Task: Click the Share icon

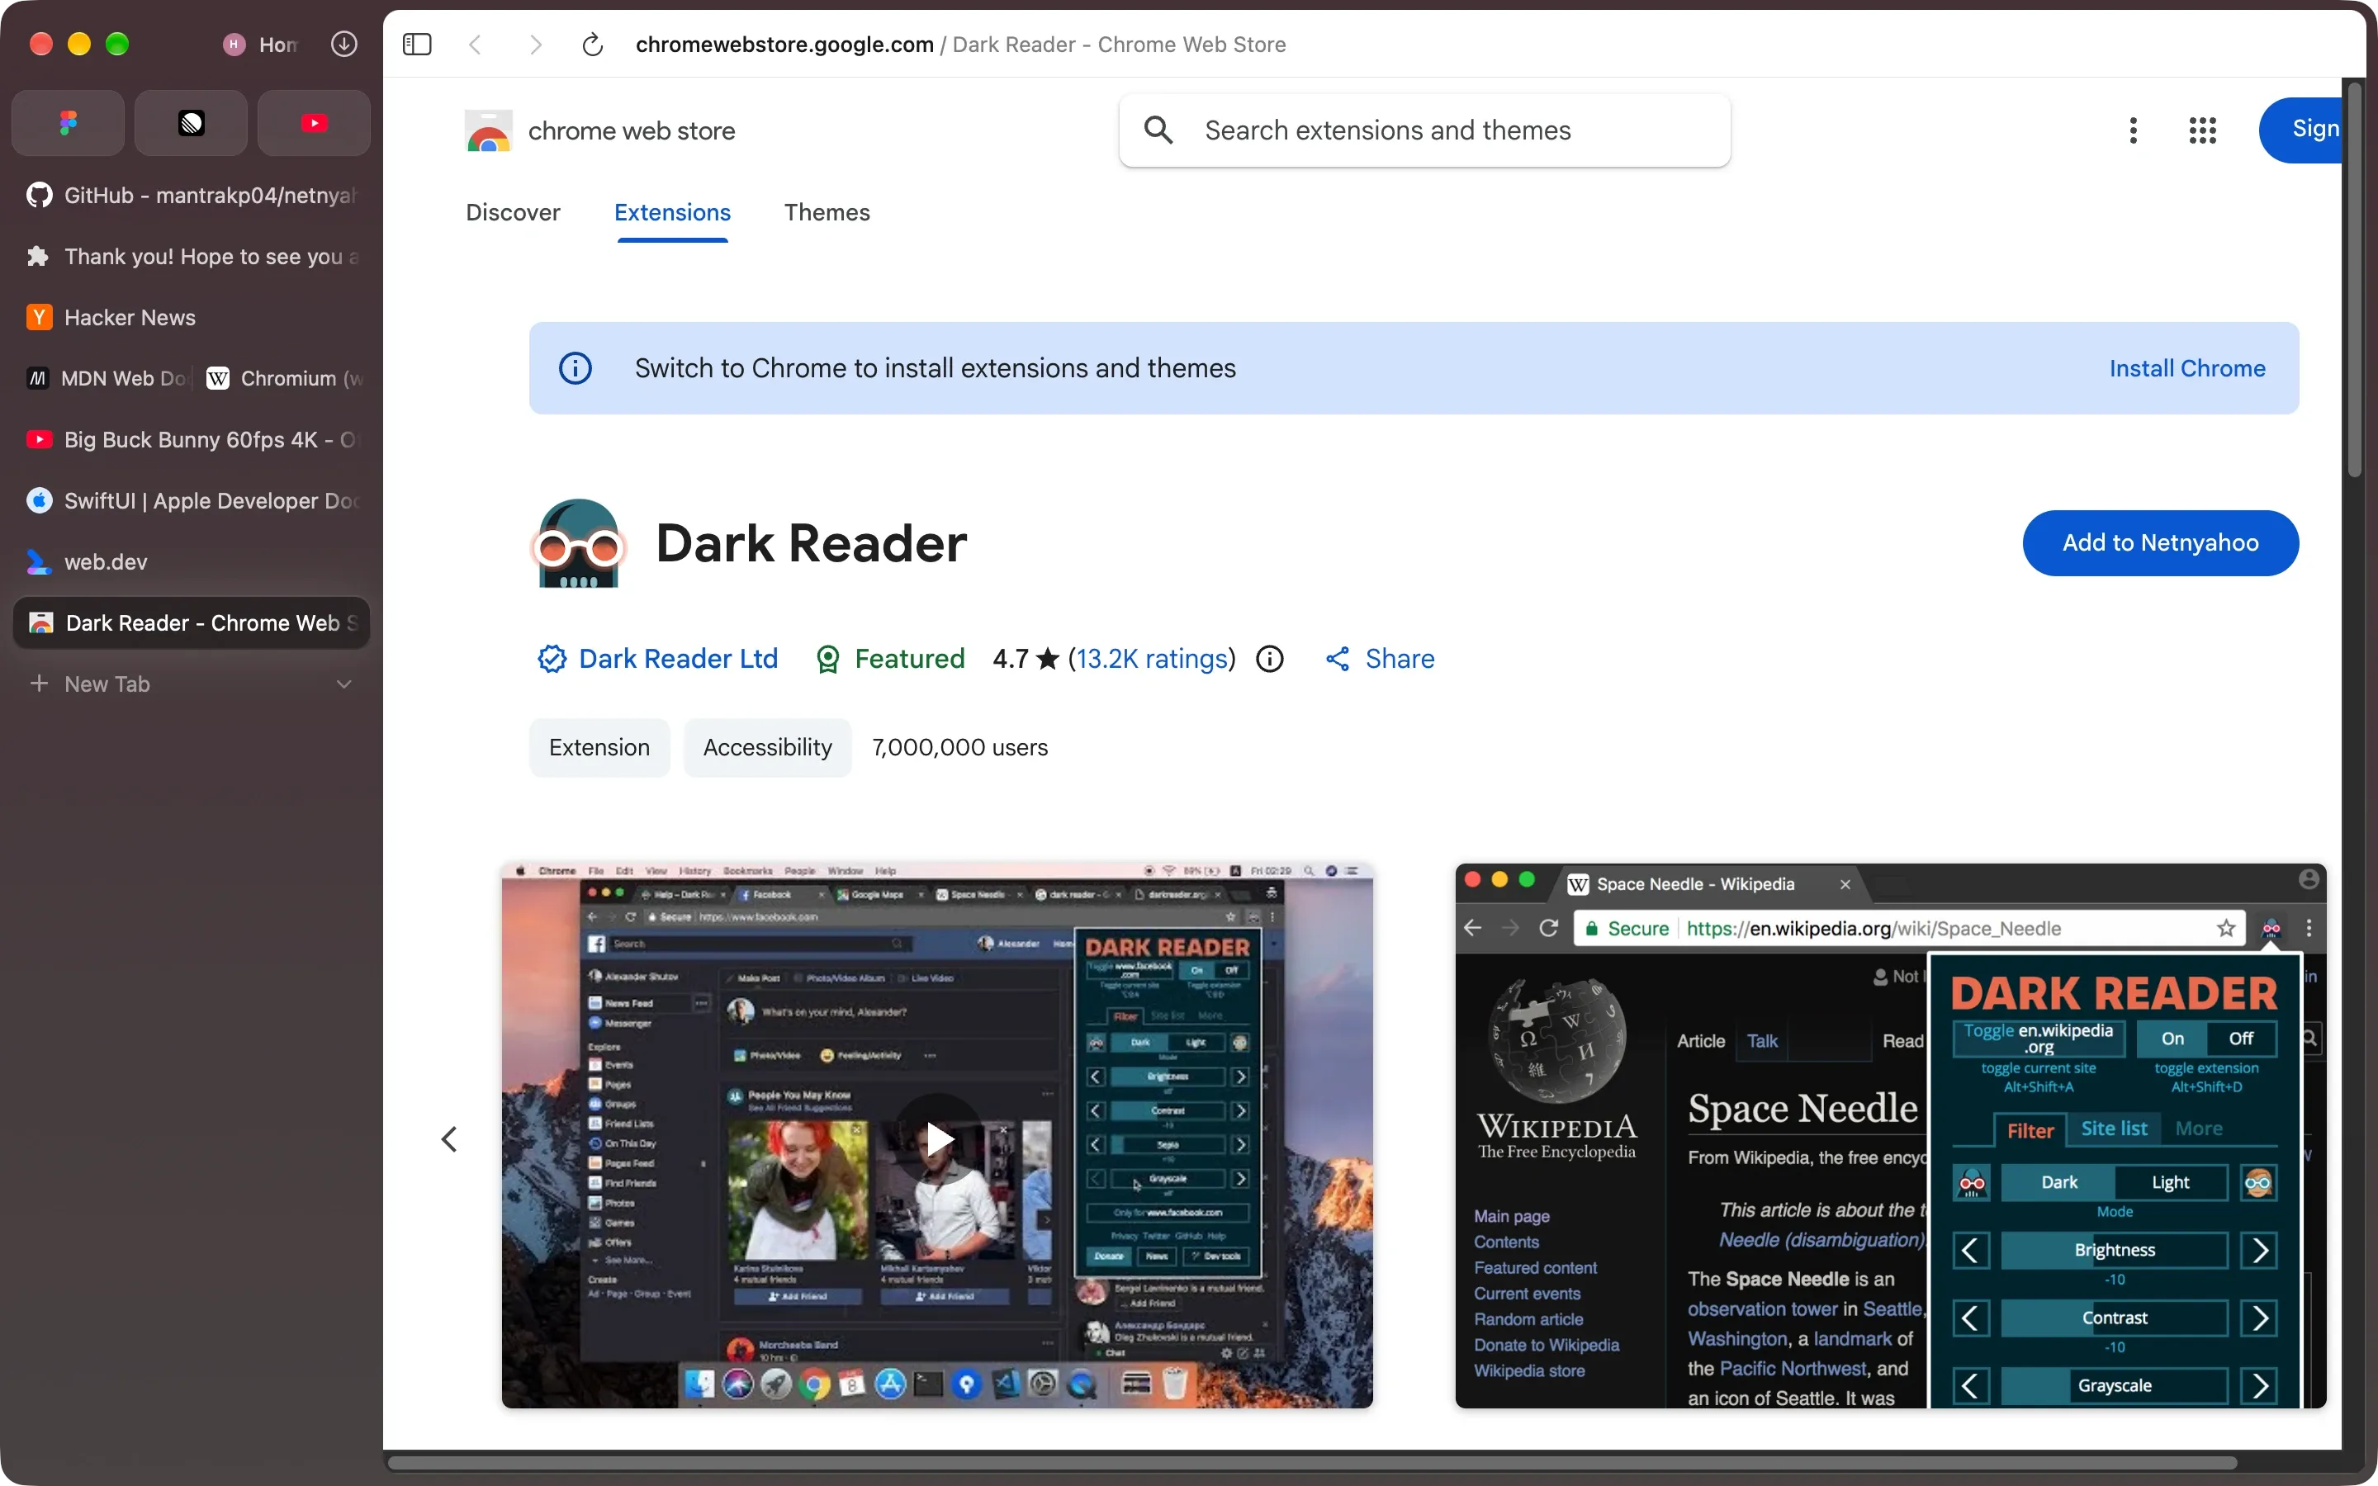Action: (1338, 659)
